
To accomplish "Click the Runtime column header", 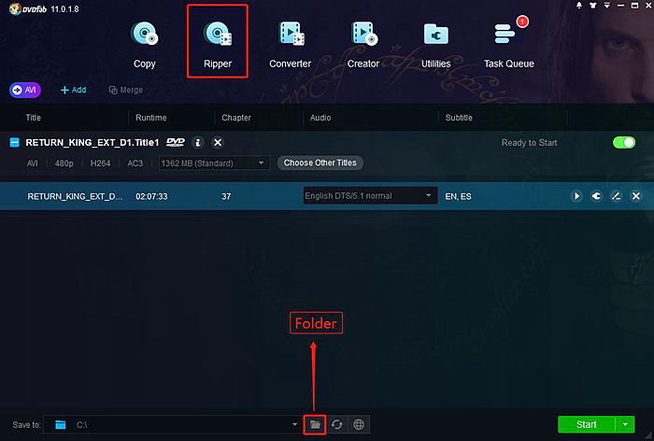I will (x=151, y=118).
